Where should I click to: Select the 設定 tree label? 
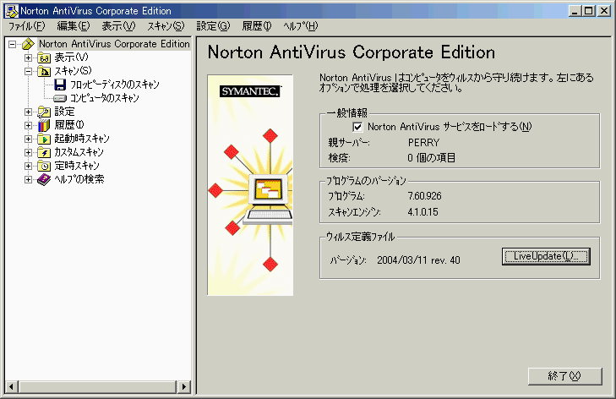[64, 112]
